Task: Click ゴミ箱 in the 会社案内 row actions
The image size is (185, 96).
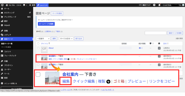Action: pos(73,59)
